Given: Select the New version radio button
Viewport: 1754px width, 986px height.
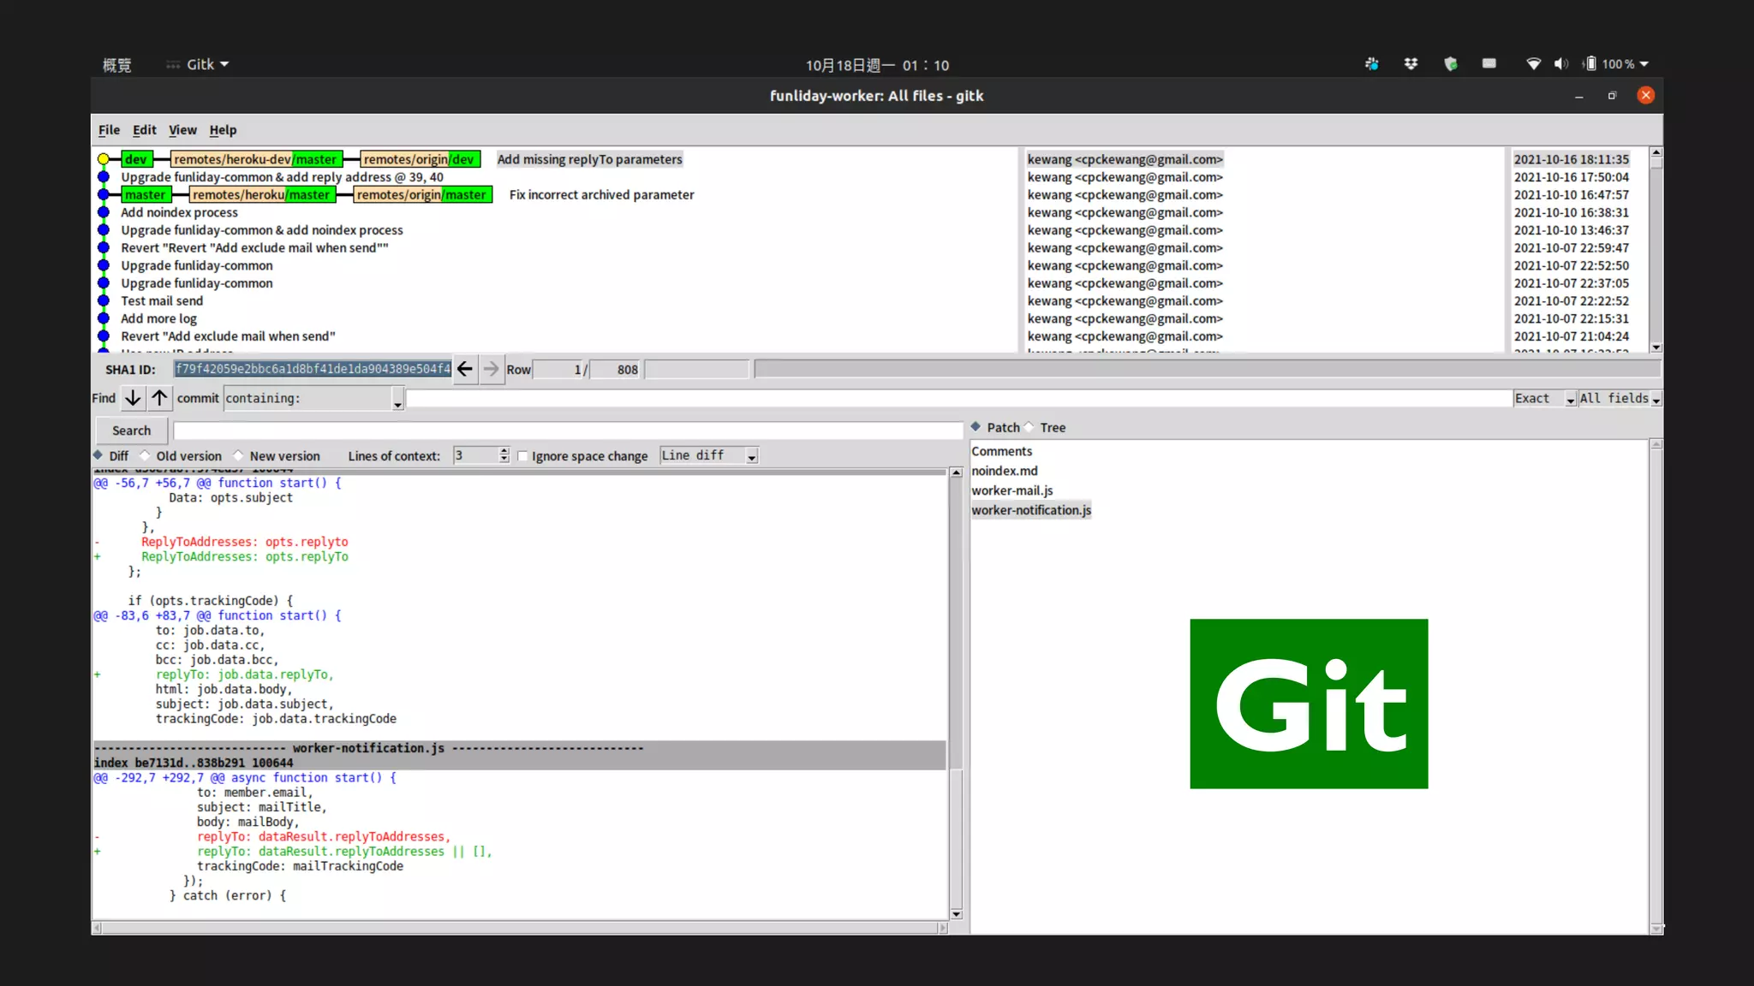Looking at the screenshot, I should 239,455.
